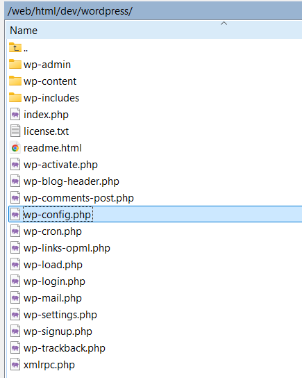This screenshot has height=378, width=302.
Task: Click the wp-blog-header.php file icon
Action: (x=15, y=181)
